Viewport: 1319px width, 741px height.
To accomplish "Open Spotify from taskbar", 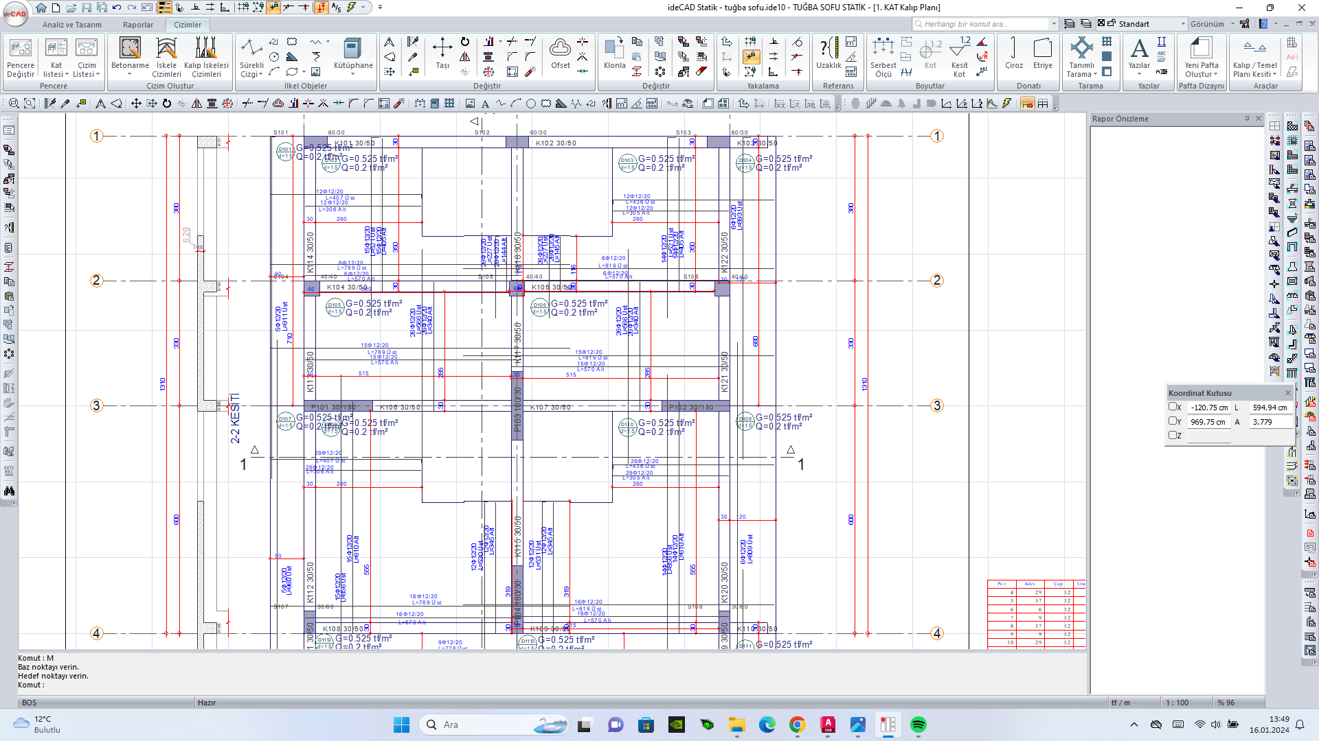I will coord(918,725).
